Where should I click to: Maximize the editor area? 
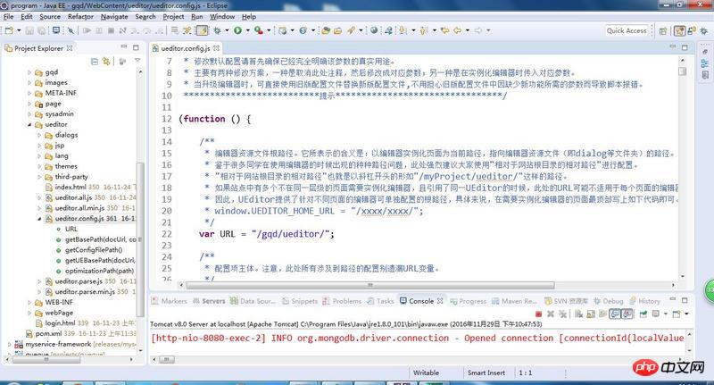point(685,47)
